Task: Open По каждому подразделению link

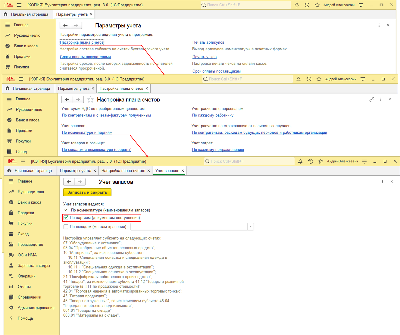Action: tap(218, 150)
